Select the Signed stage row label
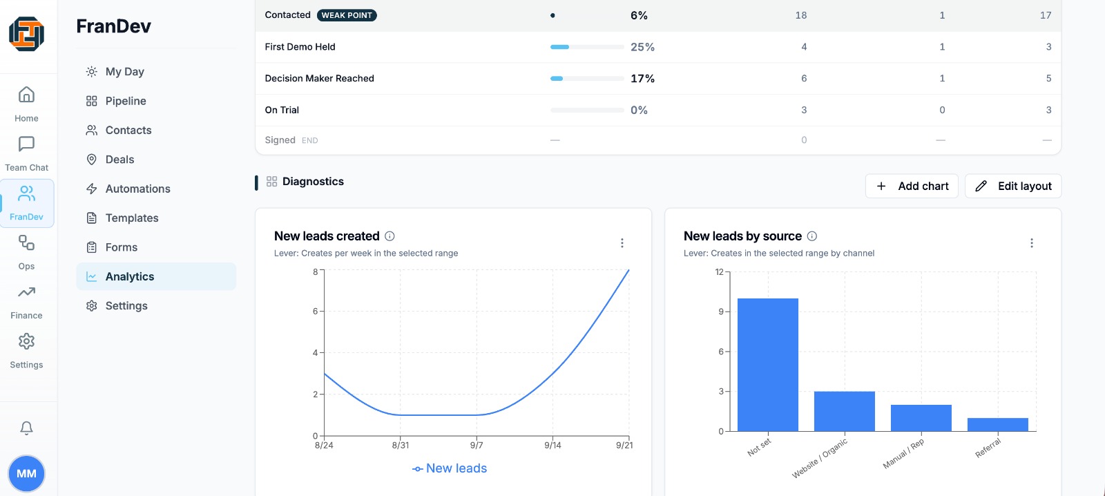 coord(280,140)
